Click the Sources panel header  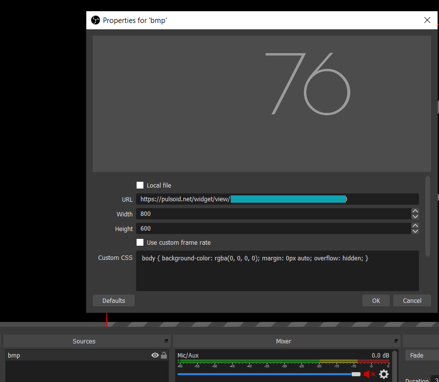pos(86,341)
